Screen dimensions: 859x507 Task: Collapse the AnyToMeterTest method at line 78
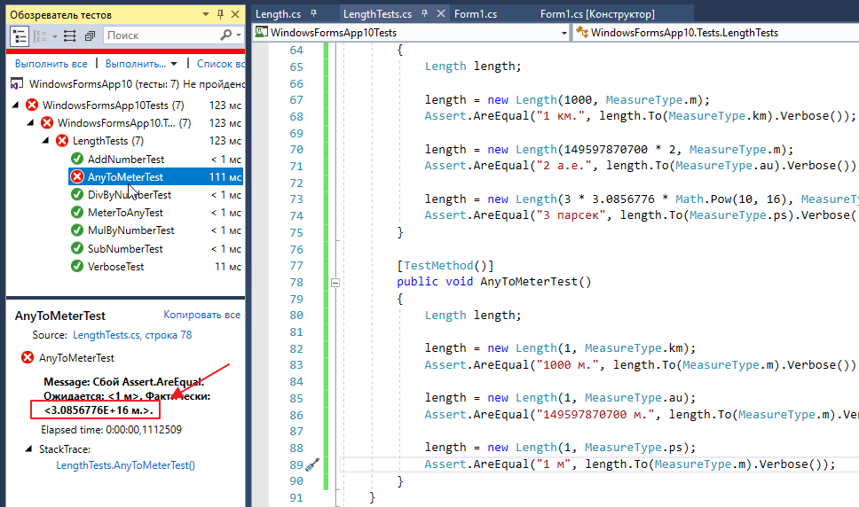(335, 283)
